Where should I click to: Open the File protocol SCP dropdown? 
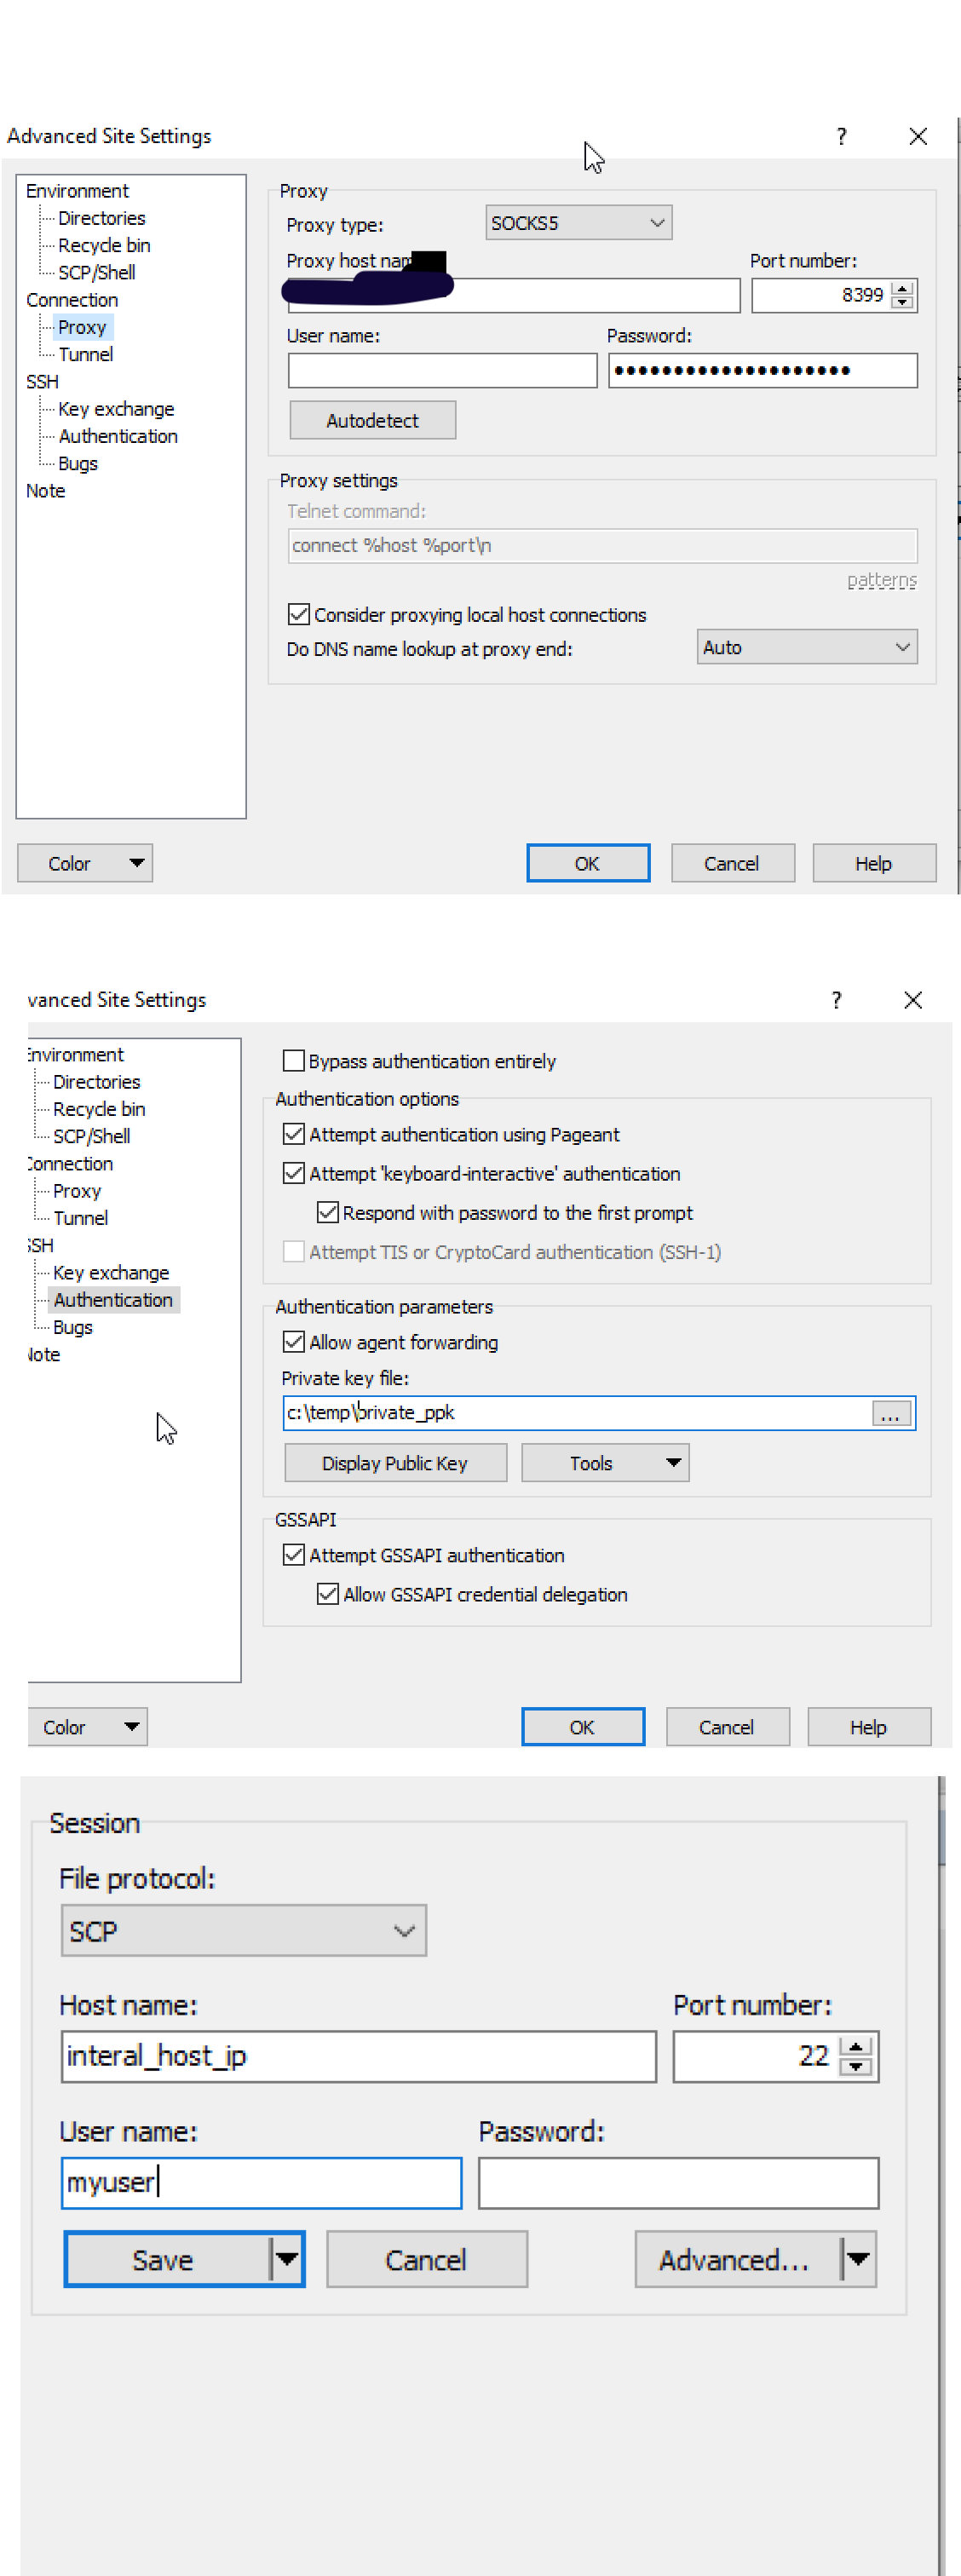[x=243, y=1931]
